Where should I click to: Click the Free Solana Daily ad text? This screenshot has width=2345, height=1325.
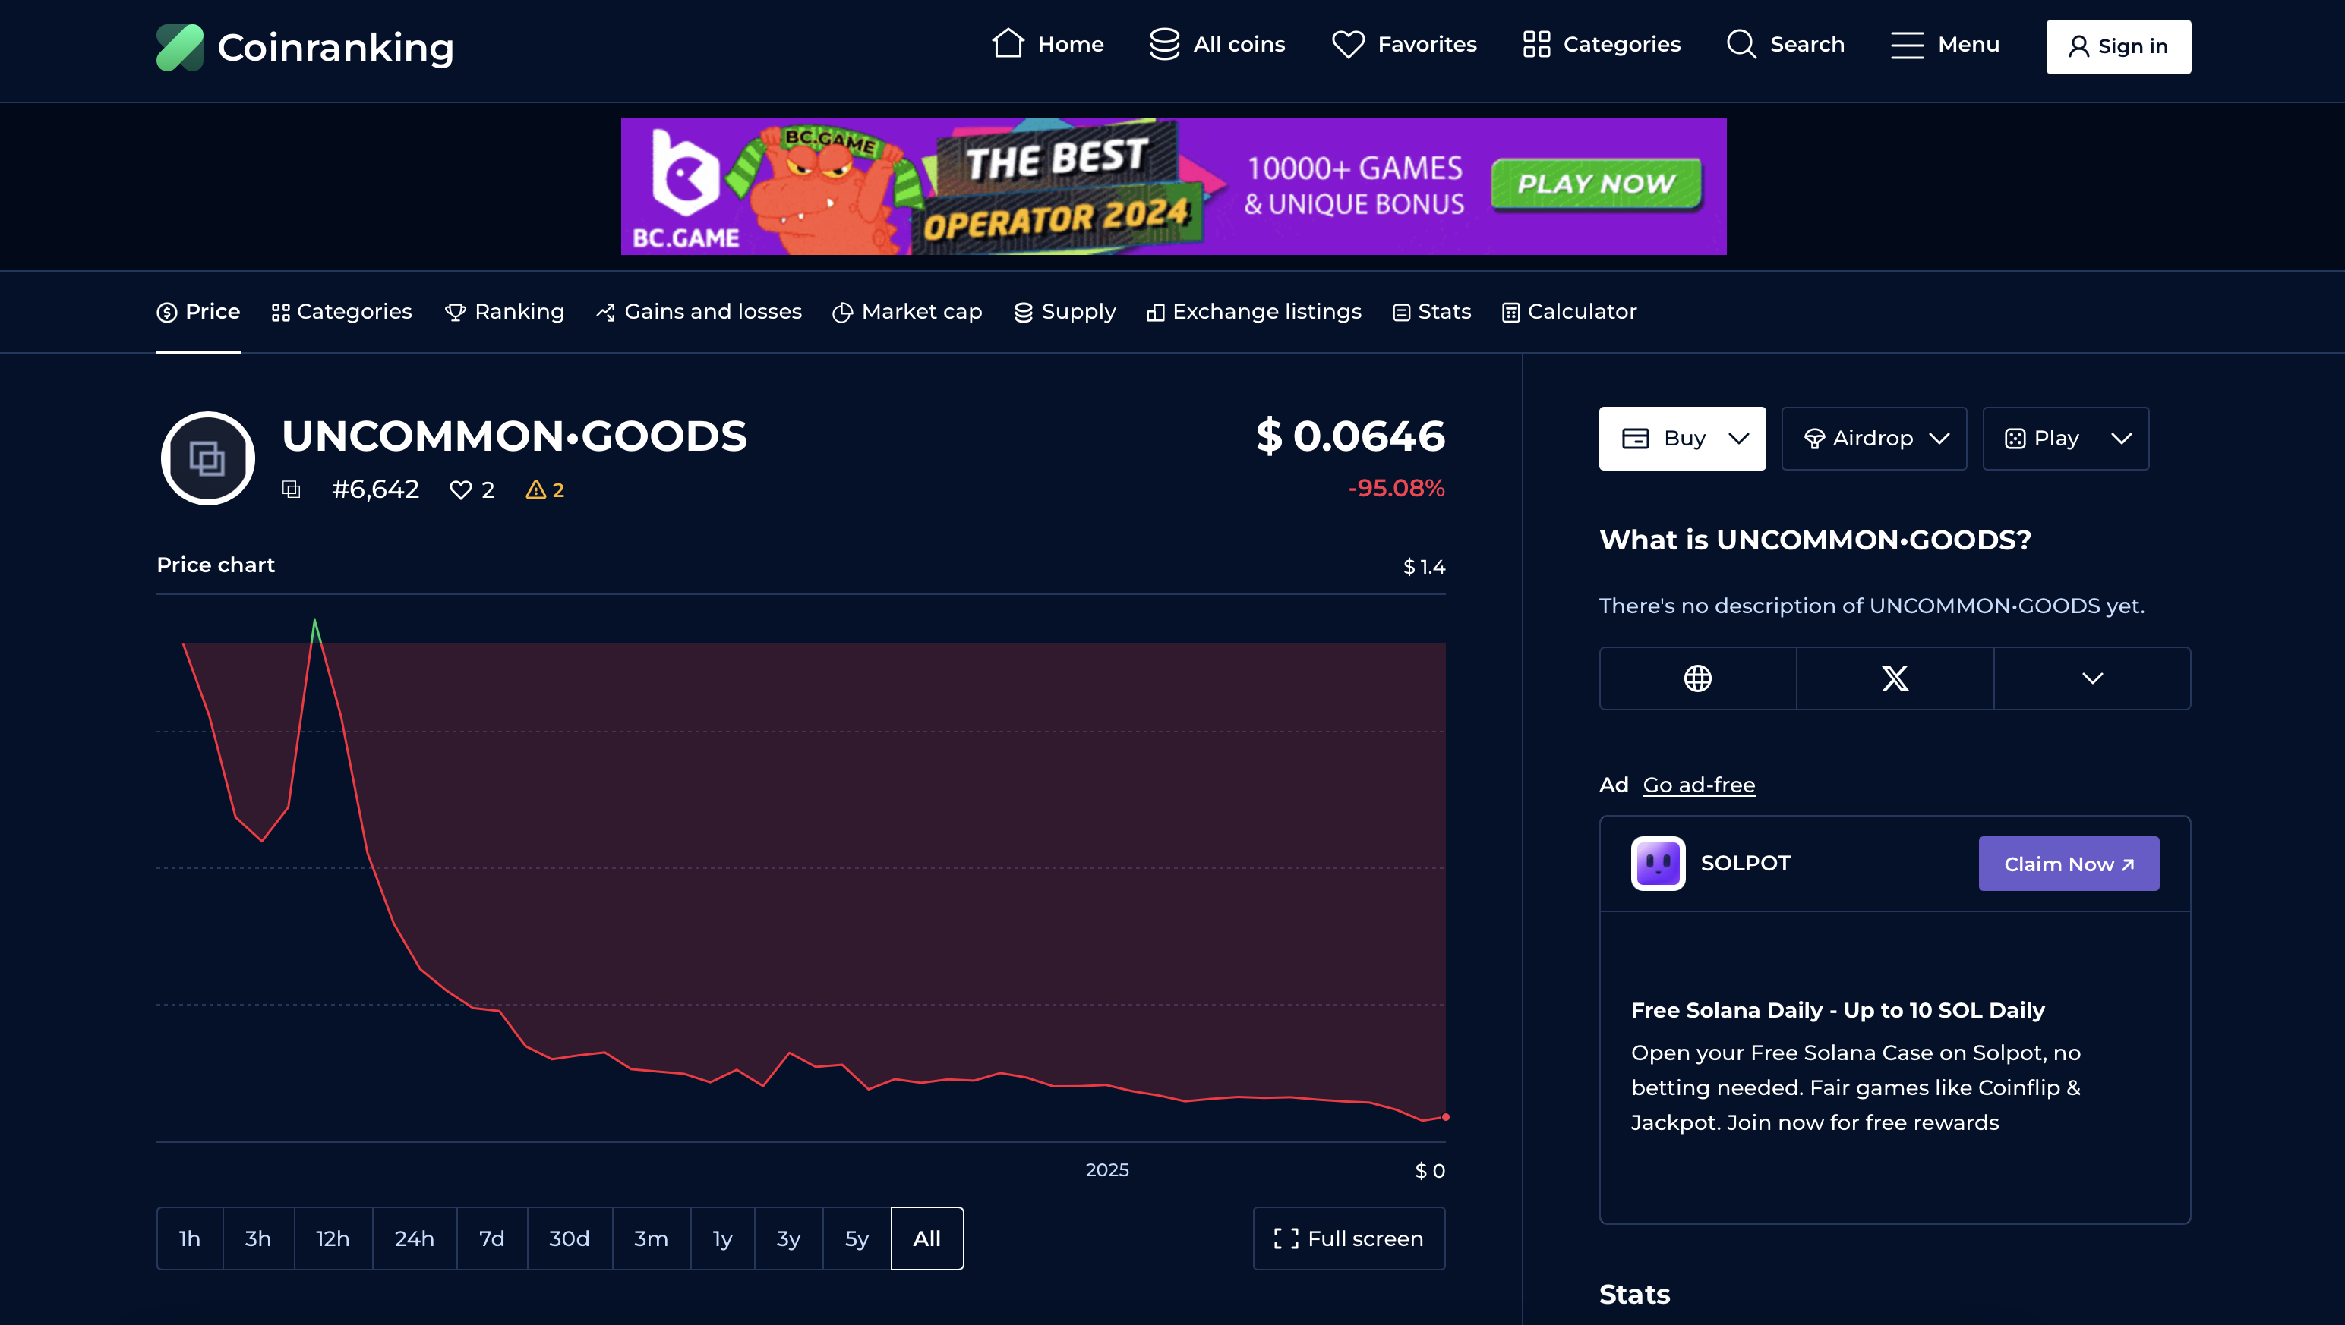click(x=1838, y=1010)
